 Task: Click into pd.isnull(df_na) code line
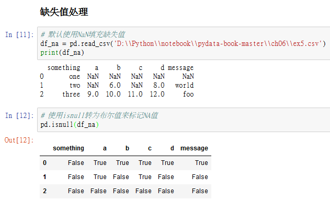pyautogui.click(x=70, y=125)
